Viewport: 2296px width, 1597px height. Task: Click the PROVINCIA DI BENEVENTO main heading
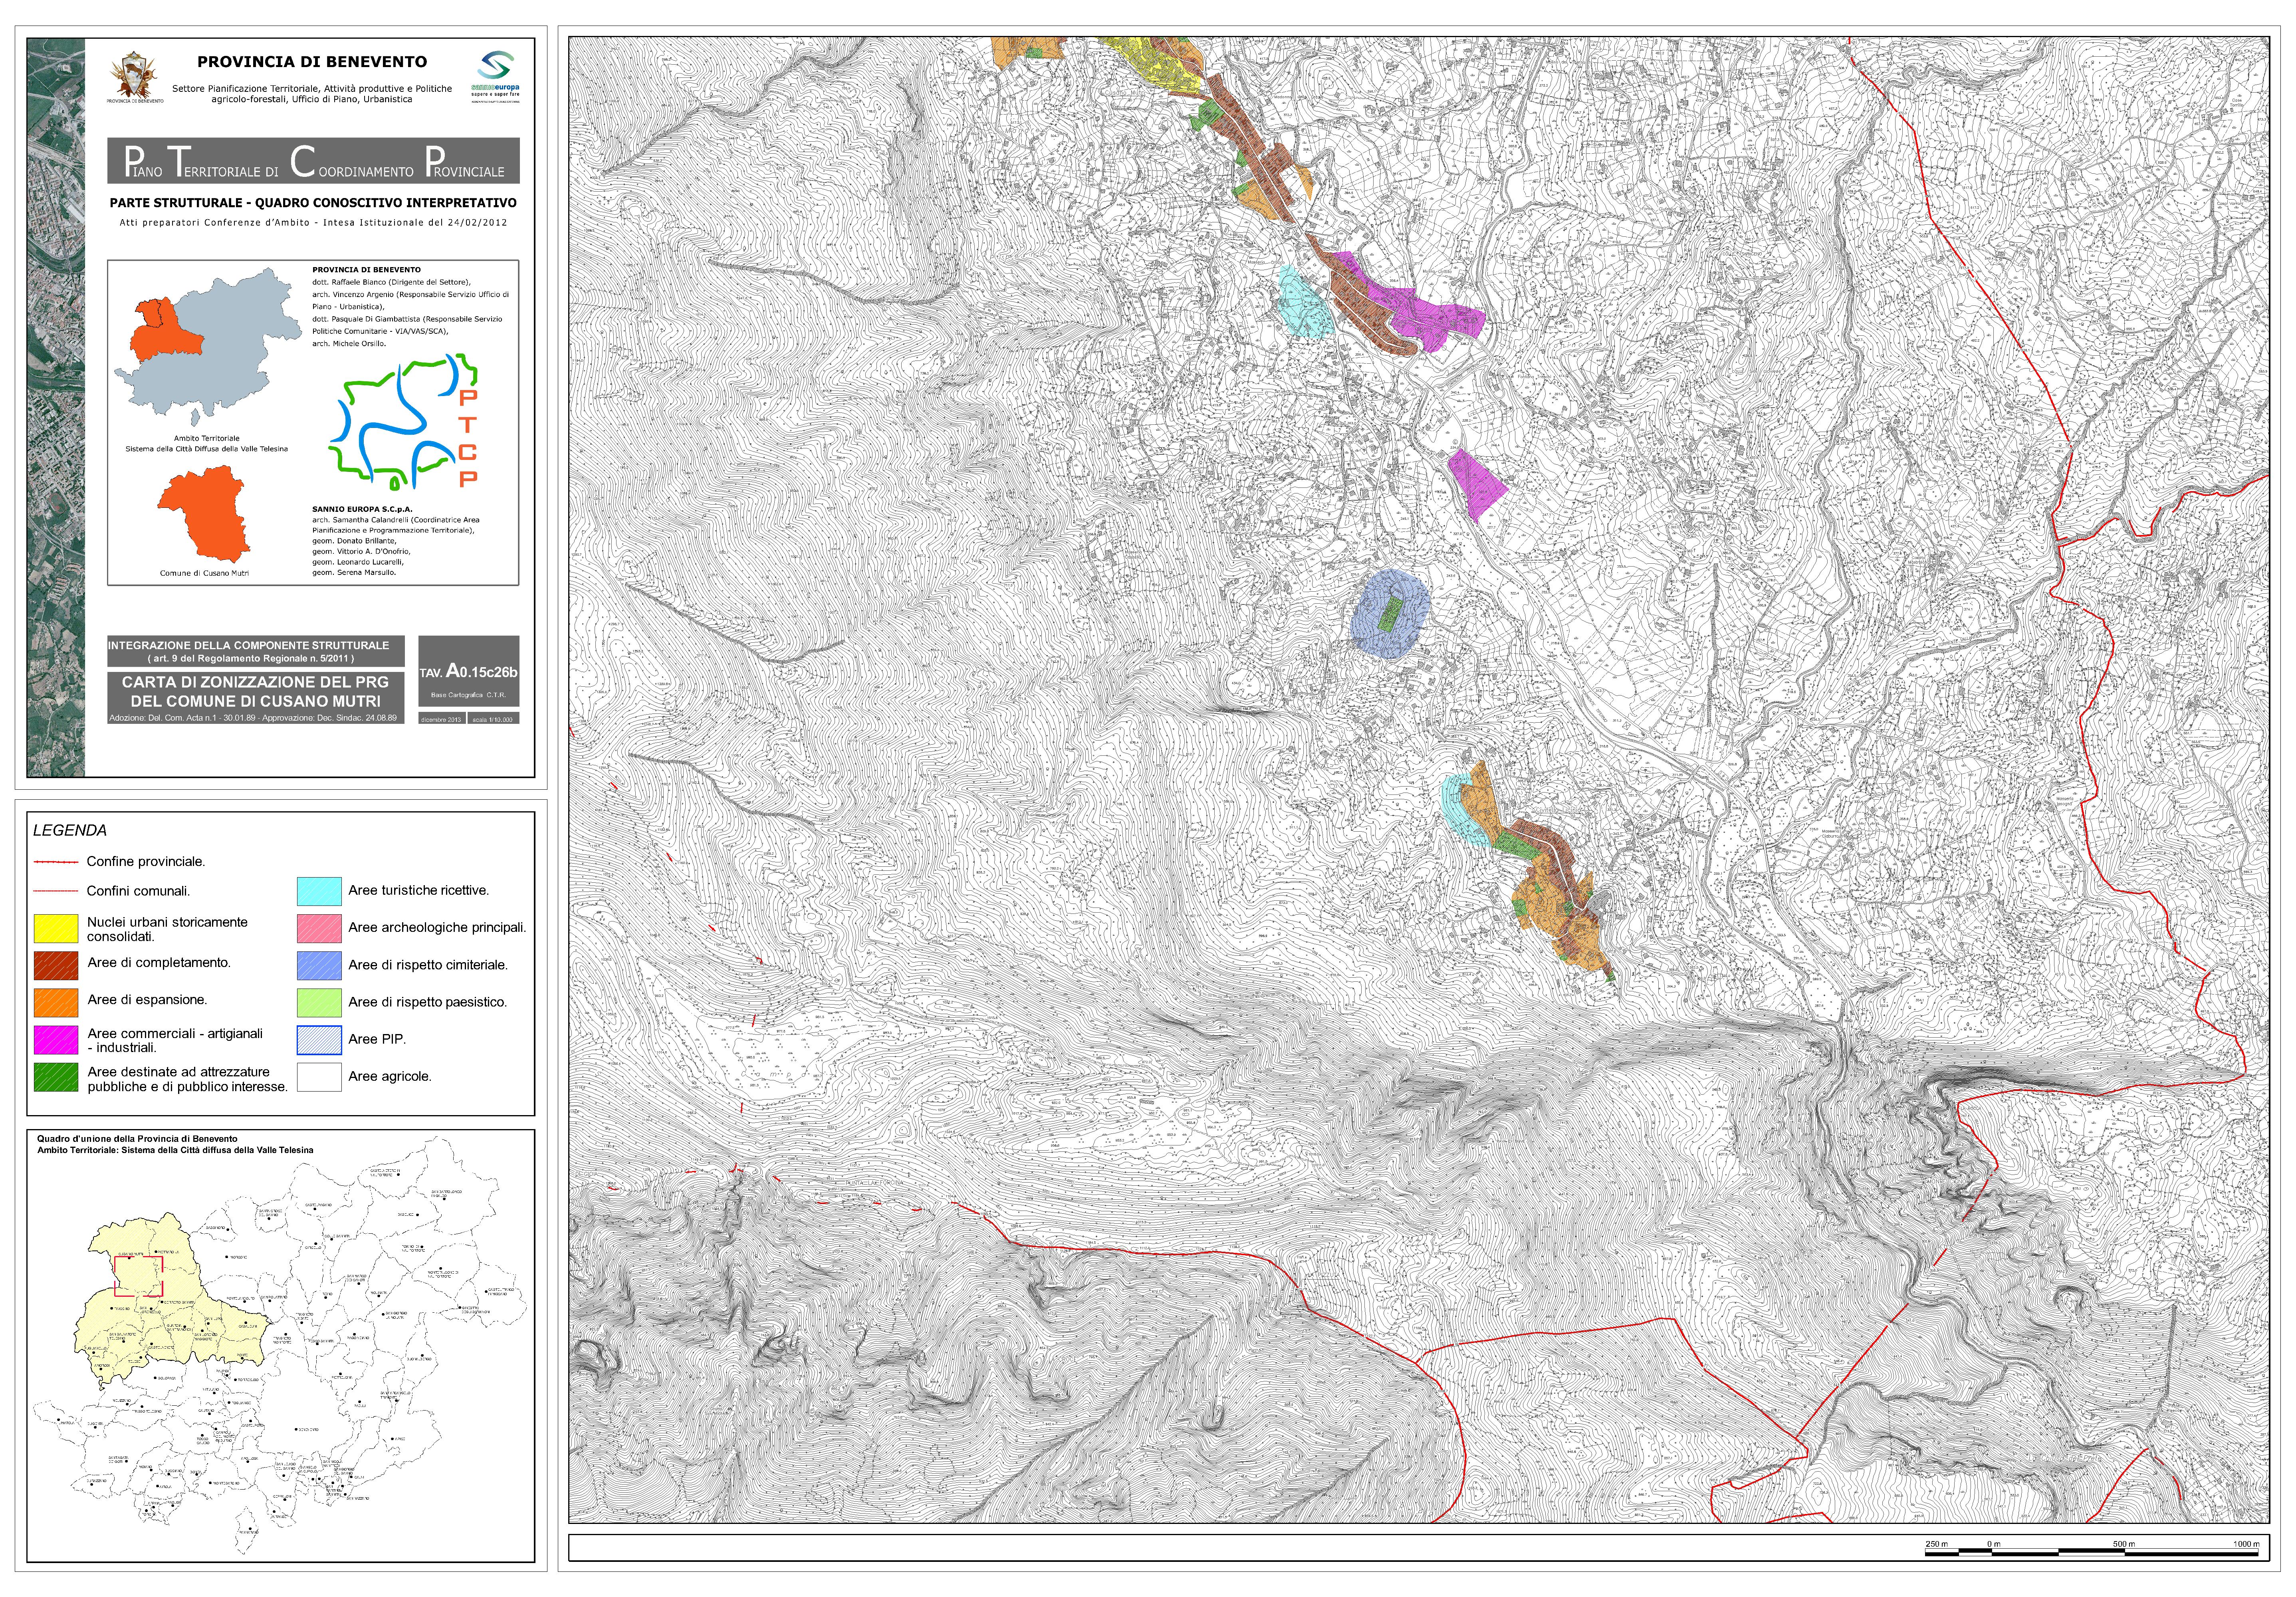point(312,62)
